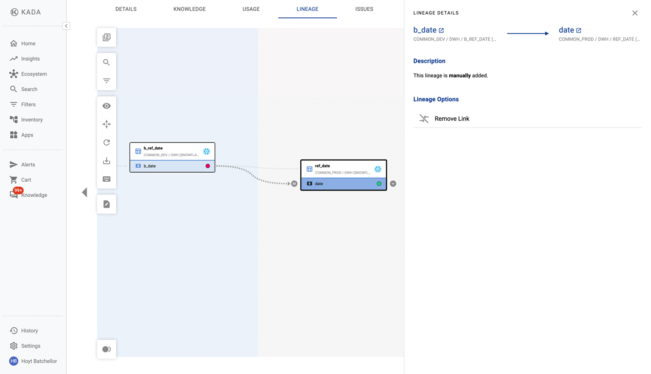The image size is (651, 374).
Task: Click the red dot on b_date column
Action: 207,166
